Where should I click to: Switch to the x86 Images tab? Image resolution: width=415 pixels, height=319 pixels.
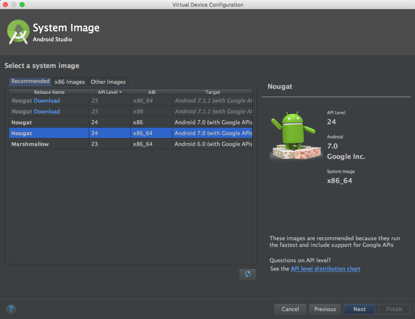(x=70, y=82)
